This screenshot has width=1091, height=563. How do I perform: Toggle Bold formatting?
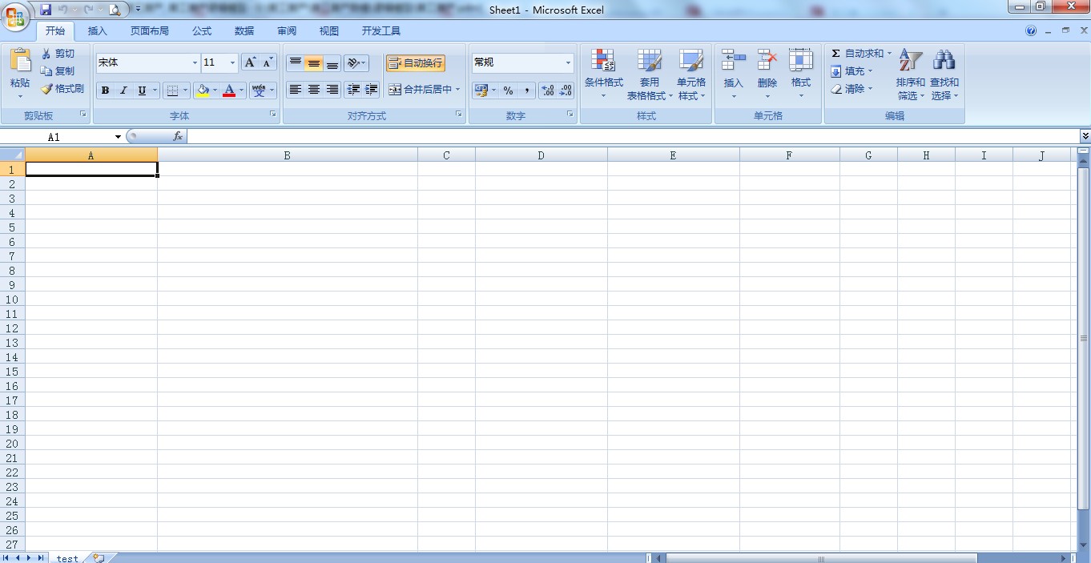pyautogui.click(x=105, y=90)
